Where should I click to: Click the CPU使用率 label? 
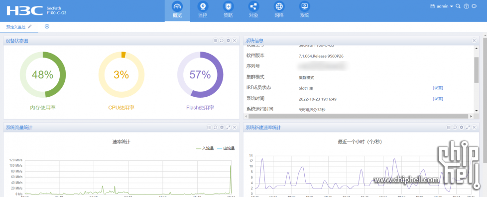pyautogui.click(x=121, y=108)
